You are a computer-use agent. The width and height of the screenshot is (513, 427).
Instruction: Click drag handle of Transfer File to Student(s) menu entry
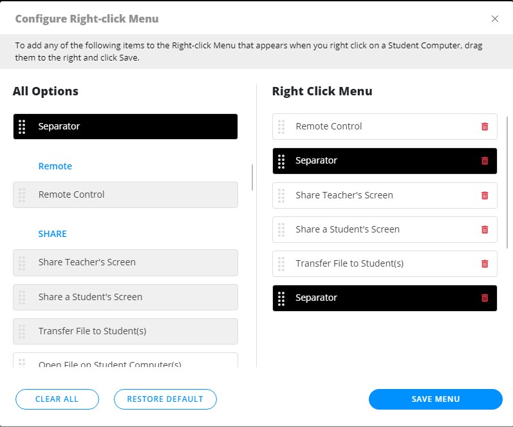tap(281, 263)
